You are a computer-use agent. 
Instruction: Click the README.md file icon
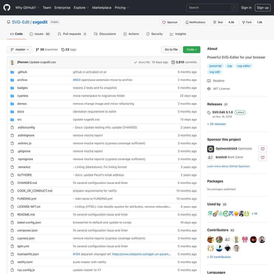tap(12, 215)
